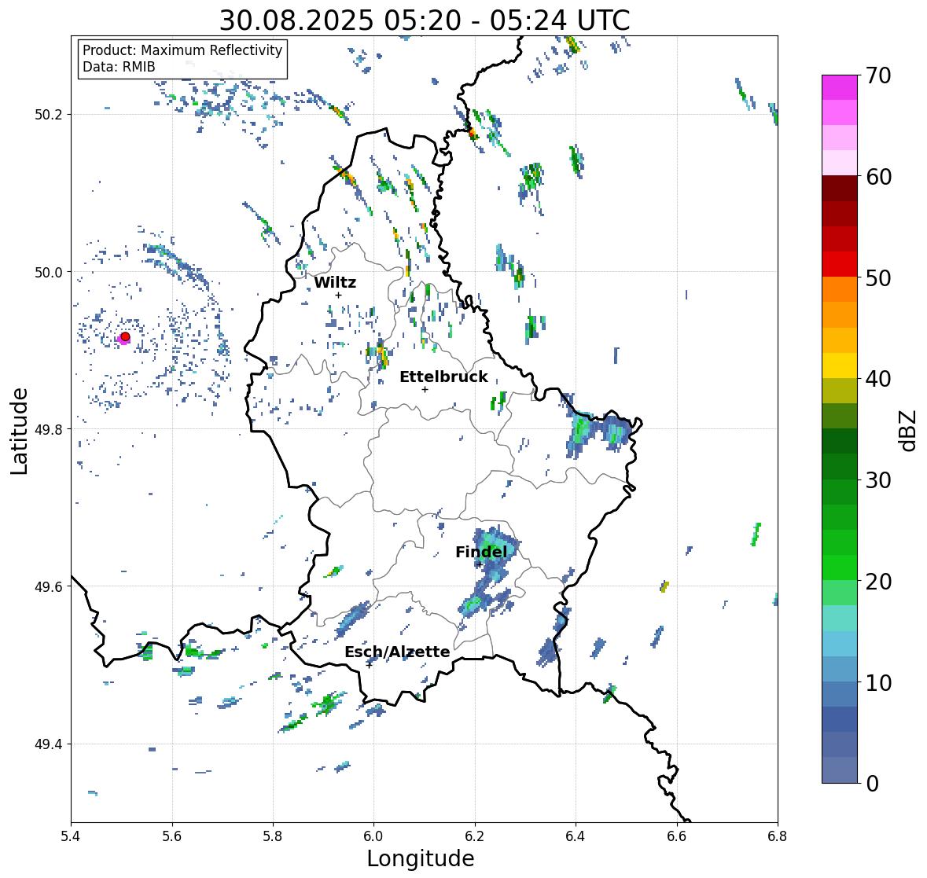Screen dimensions: 927x878
Task: Click the Esch/Alzette city label
Action: pyautogui.click(x=397, y=652)
